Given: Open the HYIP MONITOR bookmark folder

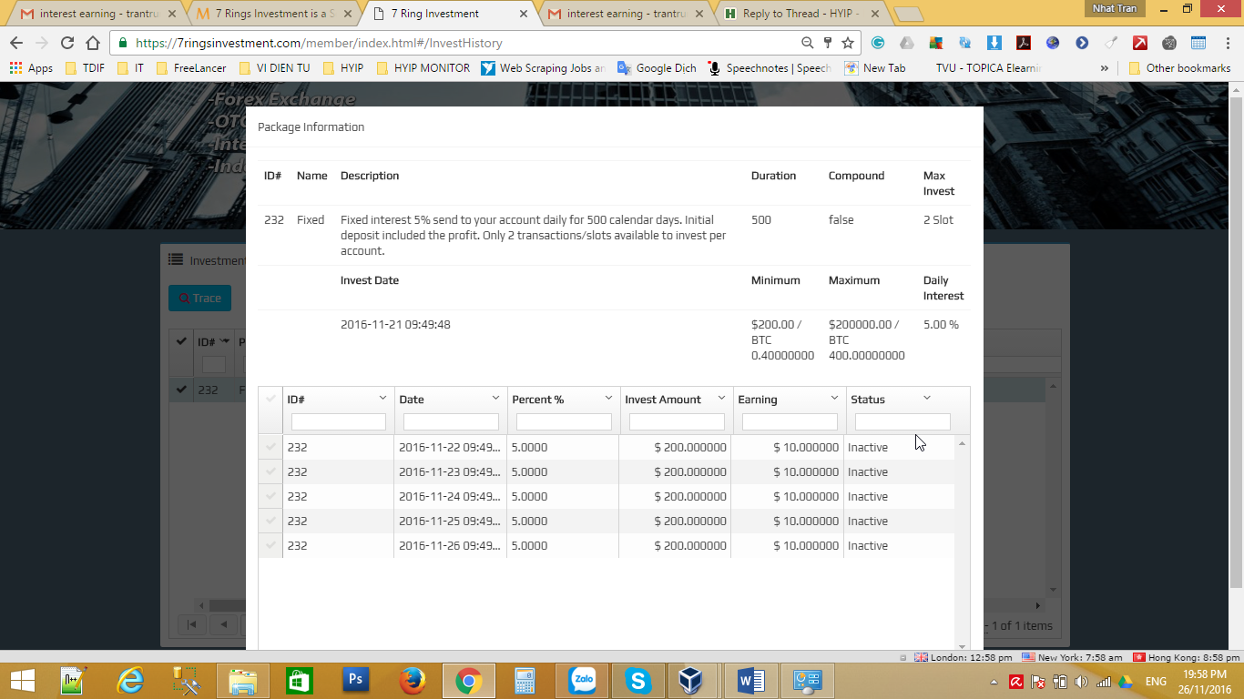Looking at the screenshot, I should coord(423,68).
